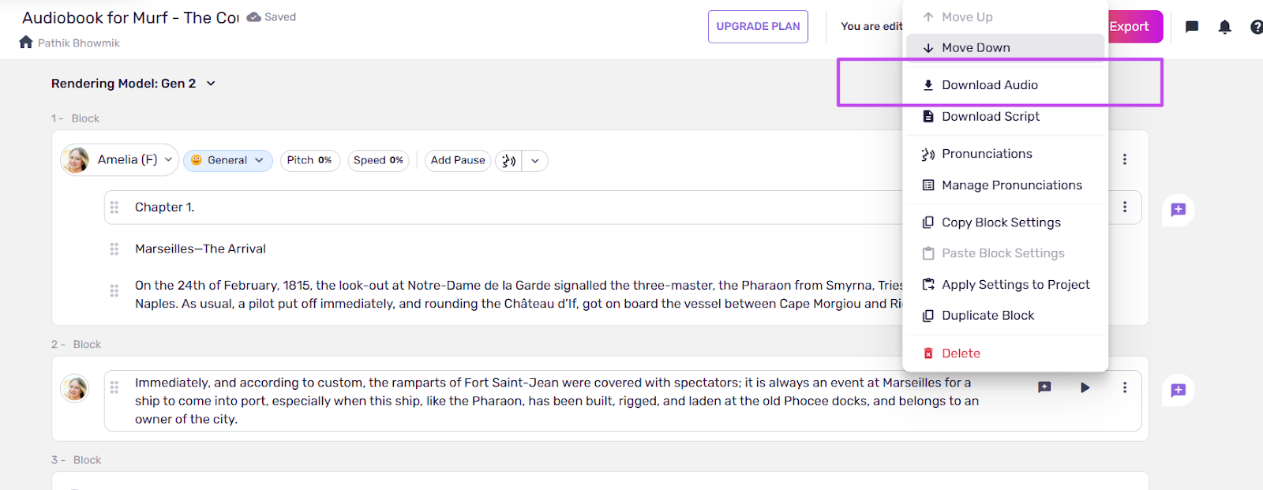Image resolution: width=1263 pixels, height=490 pixels.
Task: Open the notifications bell icon
Action: coord(1224,27)
